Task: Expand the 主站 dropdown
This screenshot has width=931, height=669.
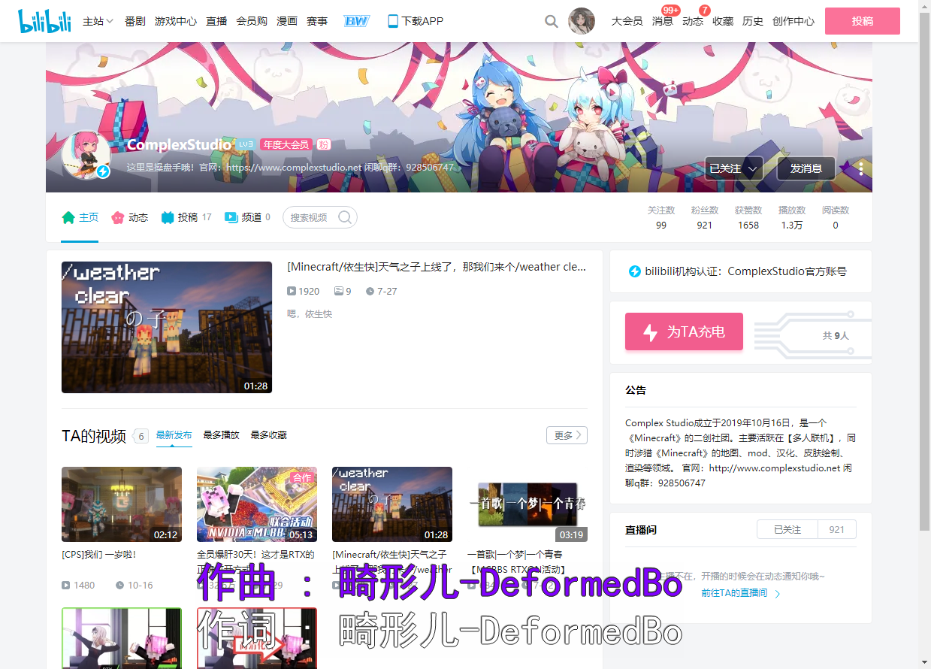Action: pyautogui.click(x=98, y=21)
